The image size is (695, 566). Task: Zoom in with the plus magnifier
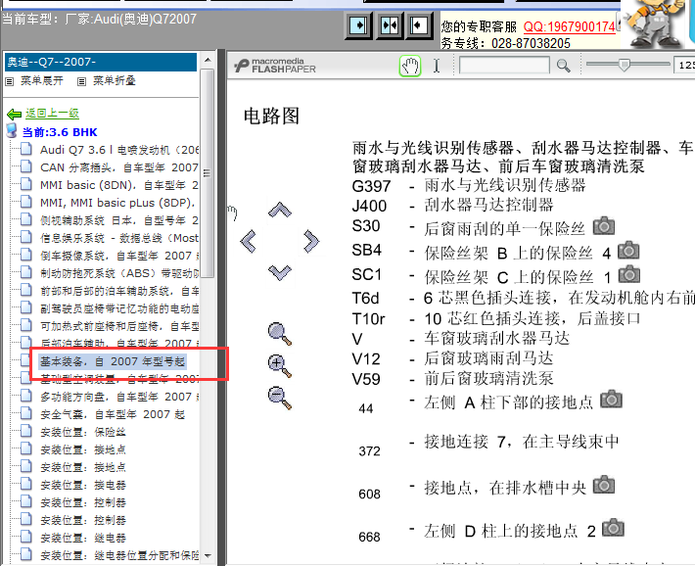tap(280, 366)
